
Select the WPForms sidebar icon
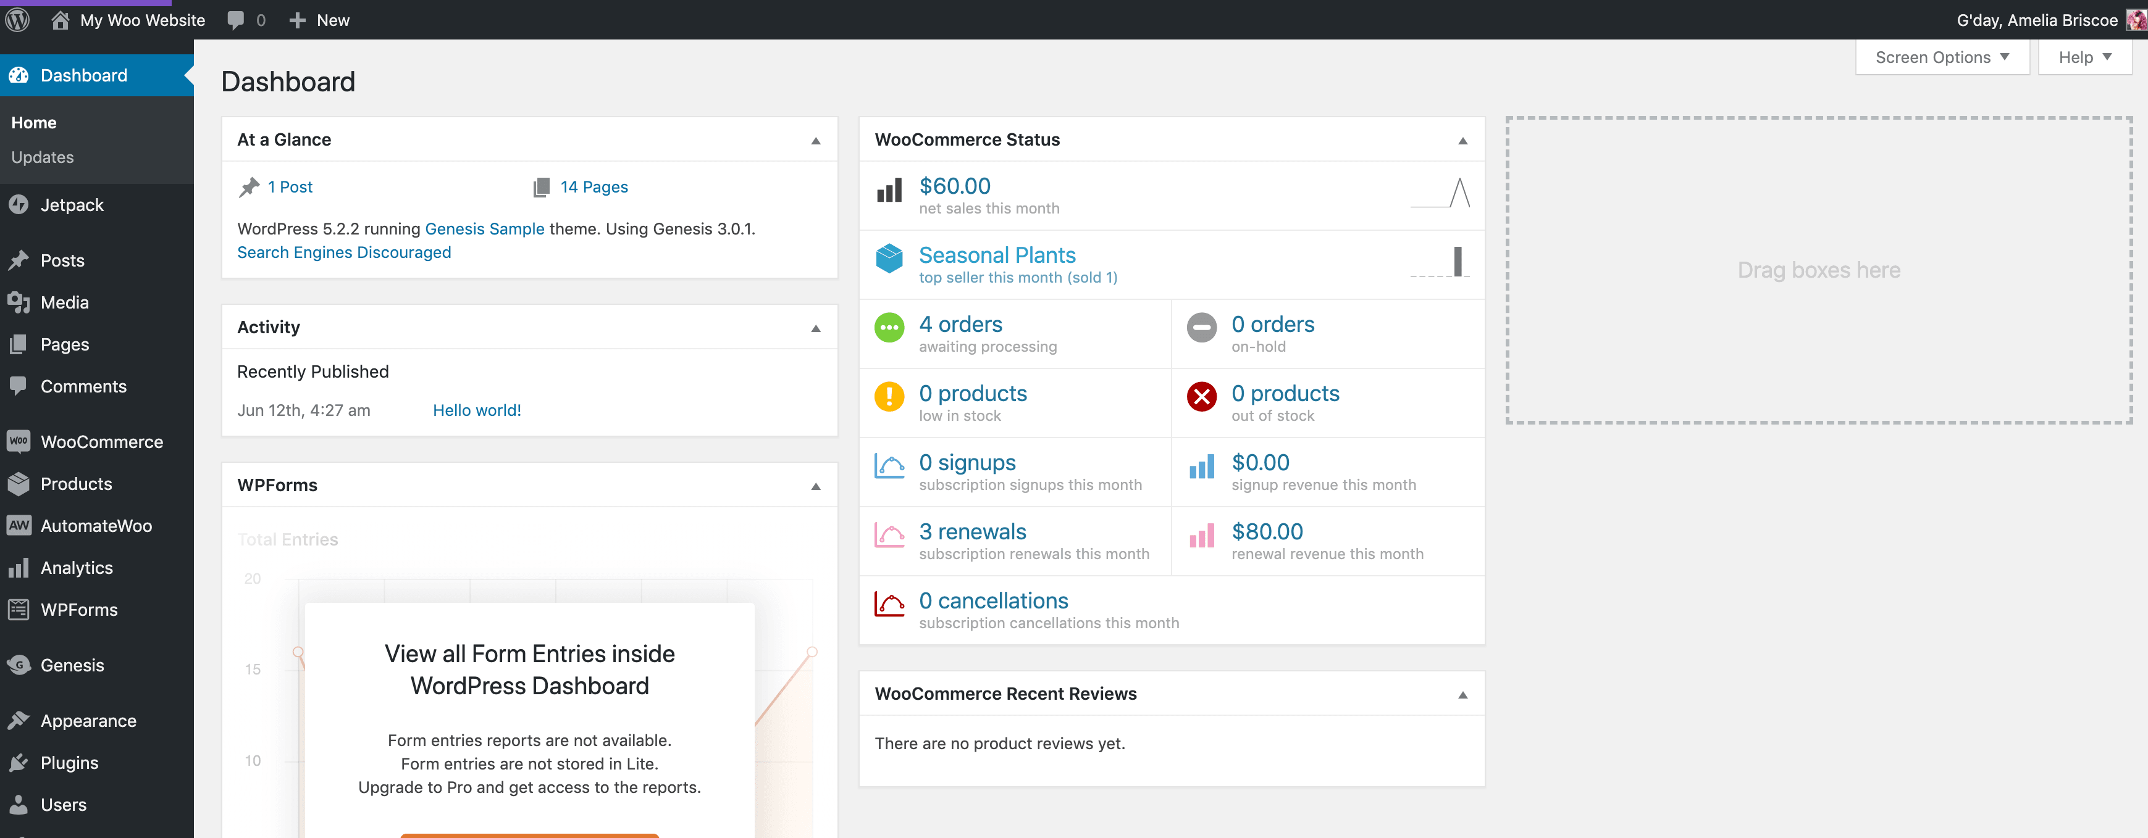coord(19,609)
